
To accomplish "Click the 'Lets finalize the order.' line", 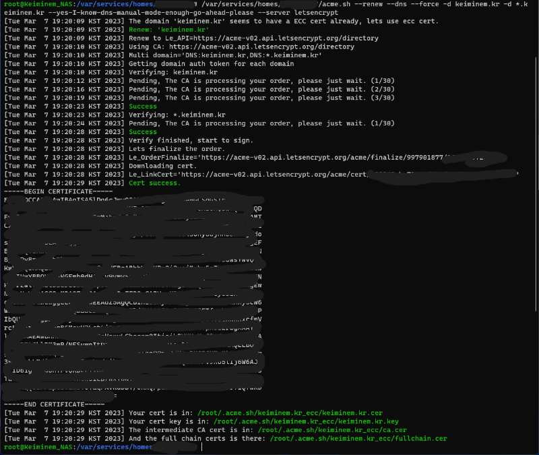I will 177,148.
